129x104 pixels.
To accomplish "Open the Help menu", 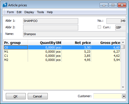I will pyautogui.click(x=50, y=12).
